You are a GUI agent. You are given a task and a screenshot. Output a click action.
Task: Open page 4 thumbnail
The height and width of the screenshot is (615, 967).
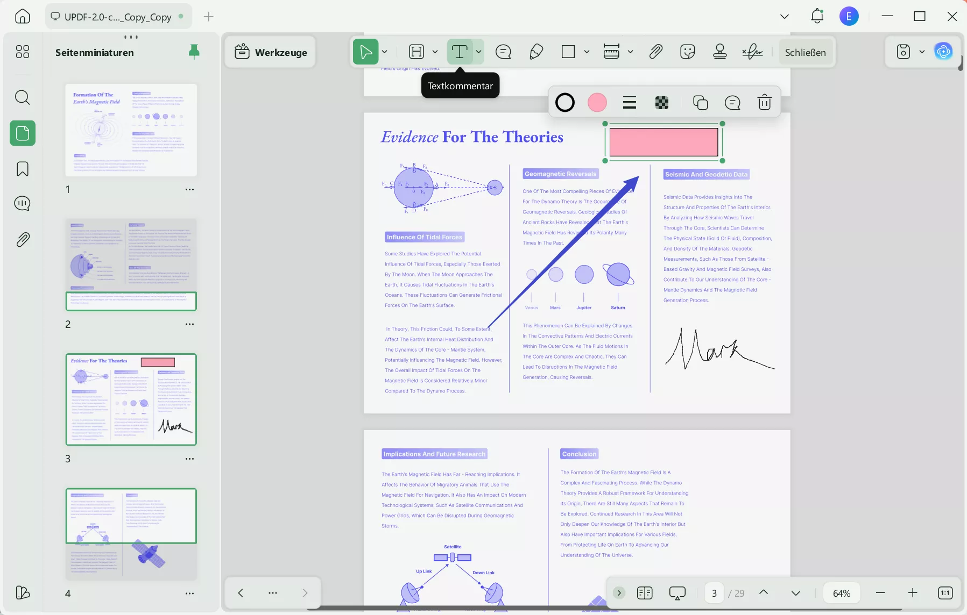pos(131,534)
